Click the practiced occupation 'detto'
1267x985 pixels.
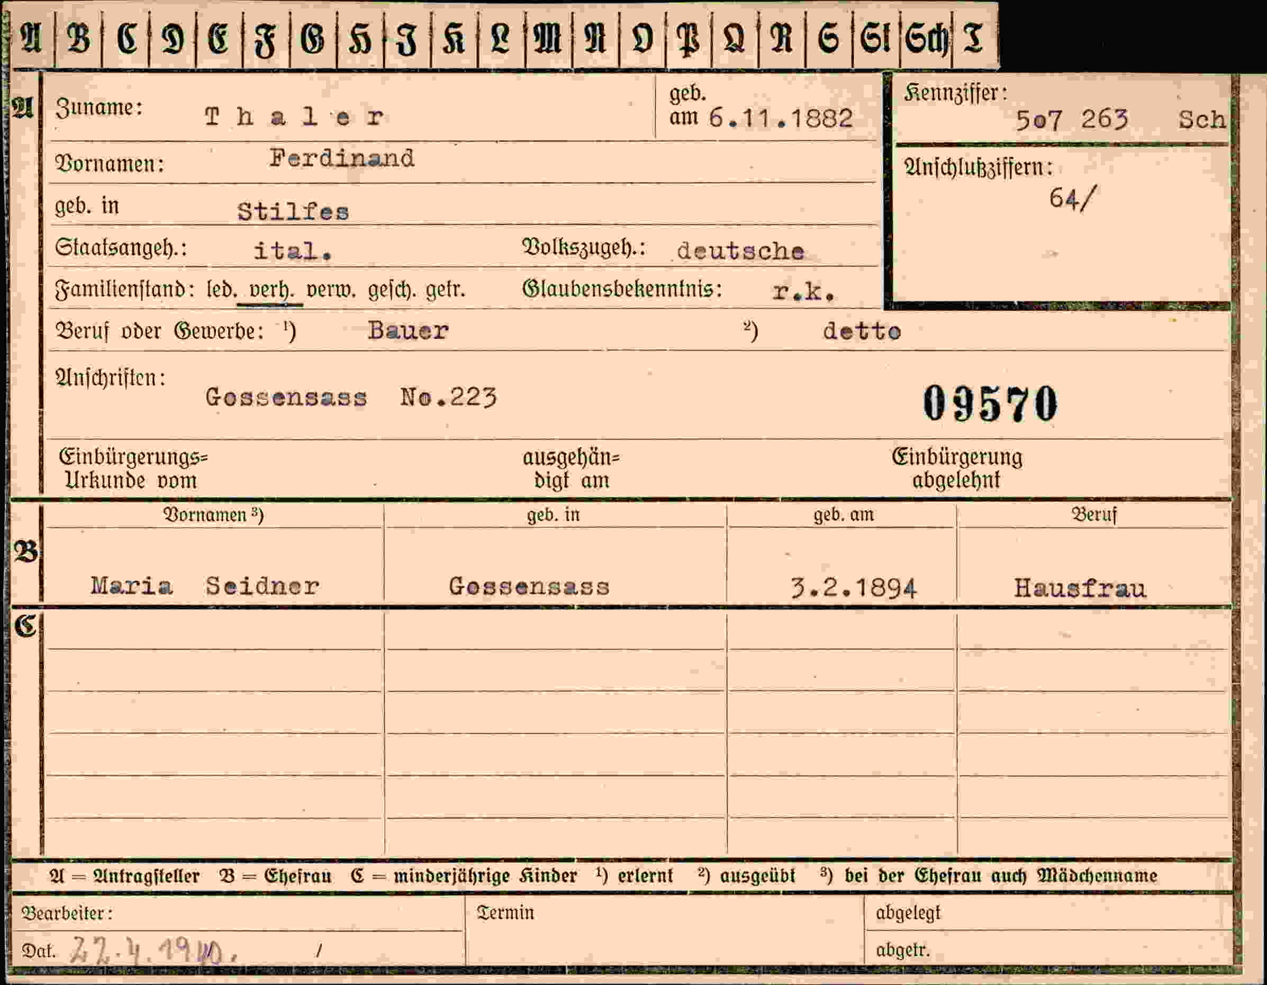click(862, 332)
